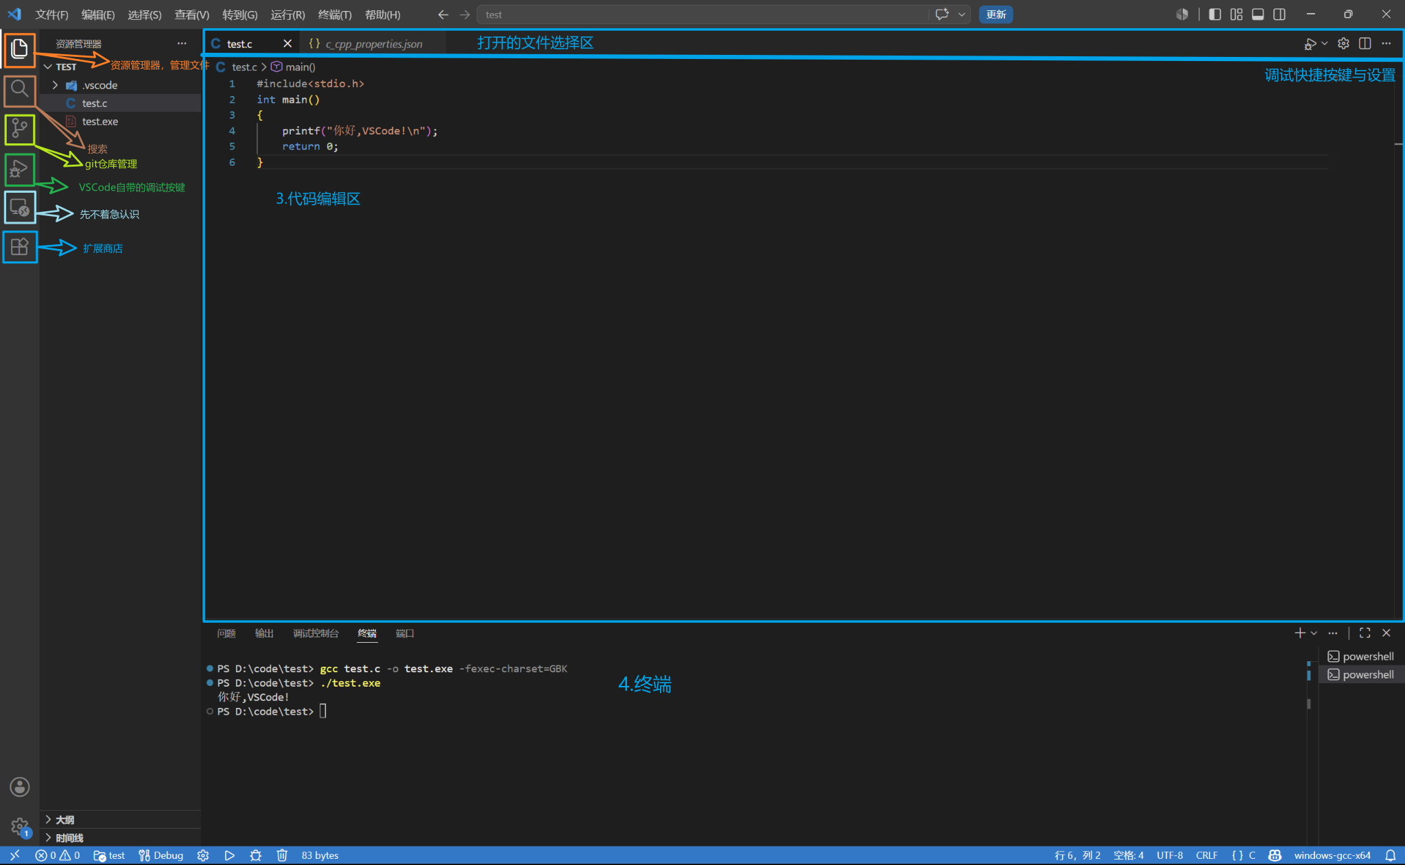Image resolution: width=1405 pixels, height=865 pixels.
Task: Open the new terminal dropdown arrow
Action: 1314,633
